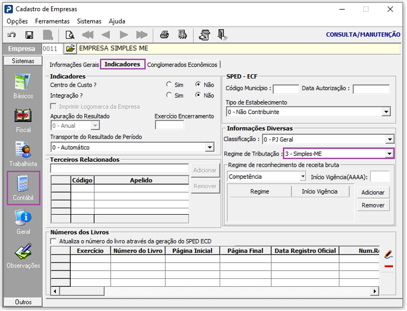Open the Regime de Tributação dropdown
This screenshot has width=407, height=311.
[x=390, y=154]
